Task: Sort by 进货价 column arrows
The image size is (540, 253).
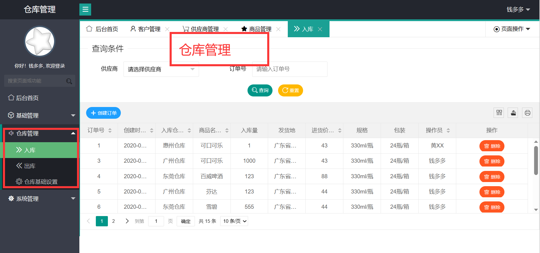Action: pos(340,130)
